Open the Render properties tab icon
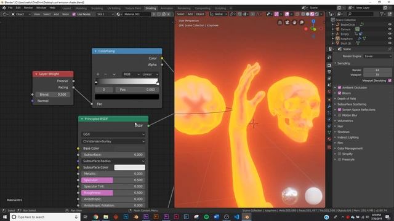394x221 pixels. pyautogui.click(x=329, y=66)
